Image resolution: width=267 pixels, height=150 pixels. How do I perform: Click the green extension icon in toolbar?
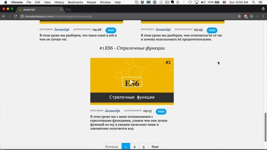(252, 16)
